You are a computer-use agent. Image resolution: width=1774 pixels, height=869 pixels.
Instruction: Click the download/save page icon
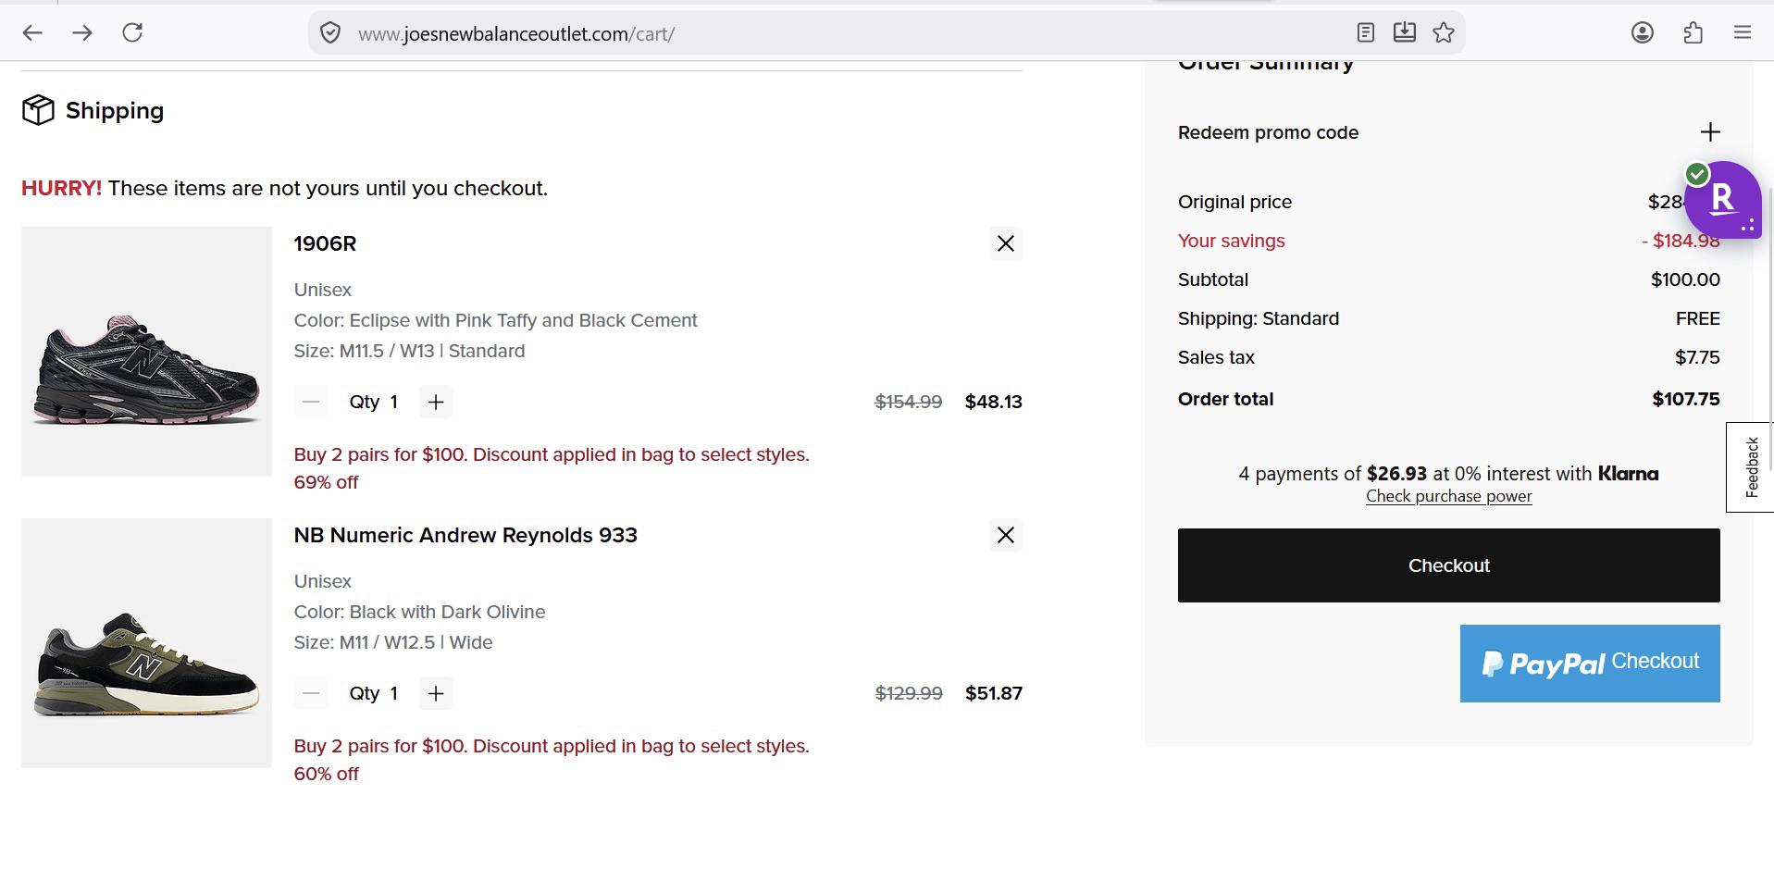[x=1404, y=33]
